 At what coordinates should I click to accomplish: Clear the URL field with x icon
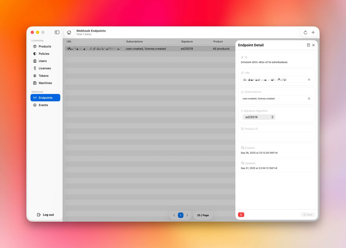click(x=309, y=80)
